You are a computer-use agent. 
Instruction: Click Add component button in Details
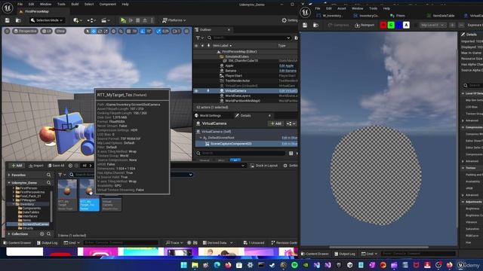[275, 123]
